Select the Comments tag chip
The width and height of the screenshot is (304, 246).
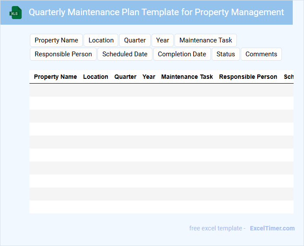tap(261, 54)
